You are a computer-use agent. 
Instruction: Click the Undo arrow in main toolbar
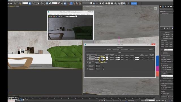(8, 3)
